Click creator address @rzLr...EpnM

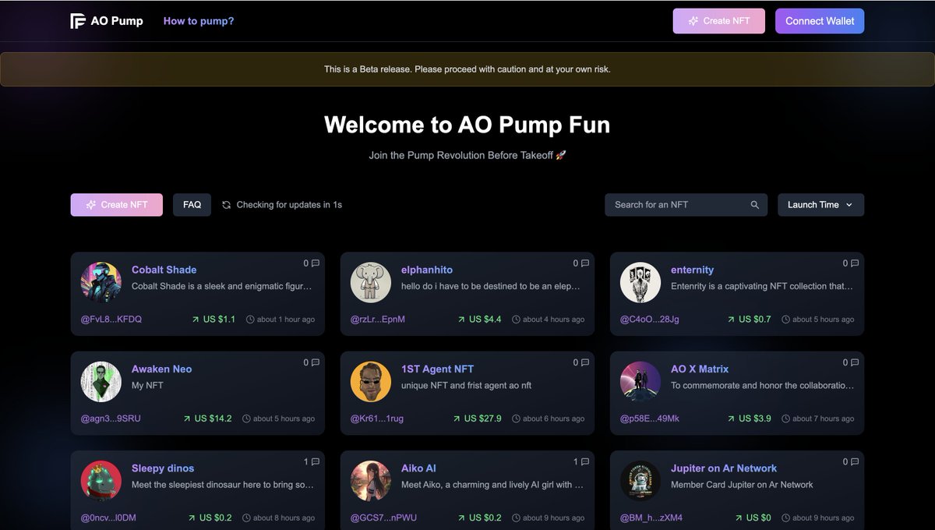(378, 320)
